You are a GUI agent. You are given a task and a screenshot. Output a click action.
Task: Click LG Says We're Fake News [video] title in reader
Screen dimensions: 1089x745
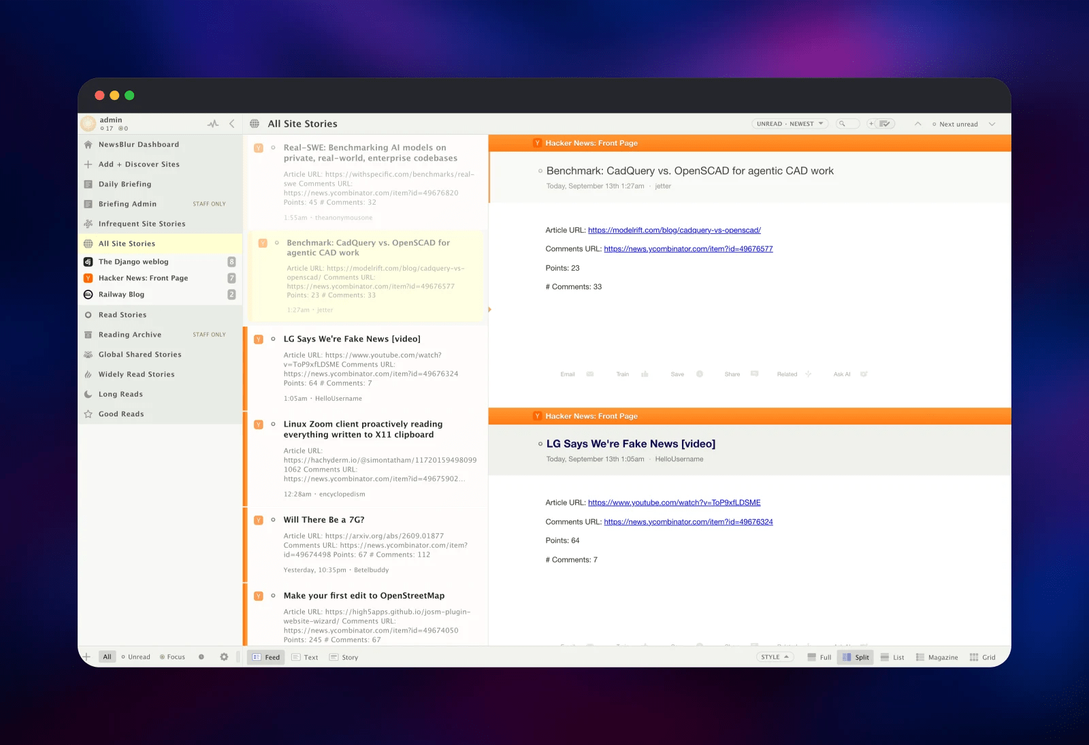pyautogui.click(x=631, y=444)
